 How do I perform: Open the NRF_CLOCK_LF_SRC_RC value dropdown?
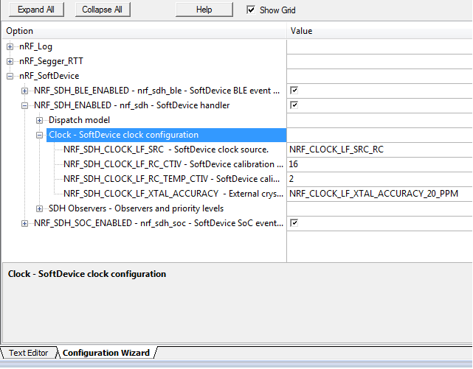coord(379,150)
